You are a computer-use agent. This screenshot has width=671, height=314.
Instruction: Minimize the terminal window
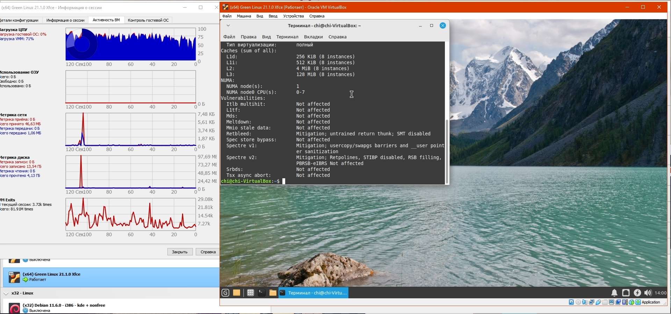(420, 25)
